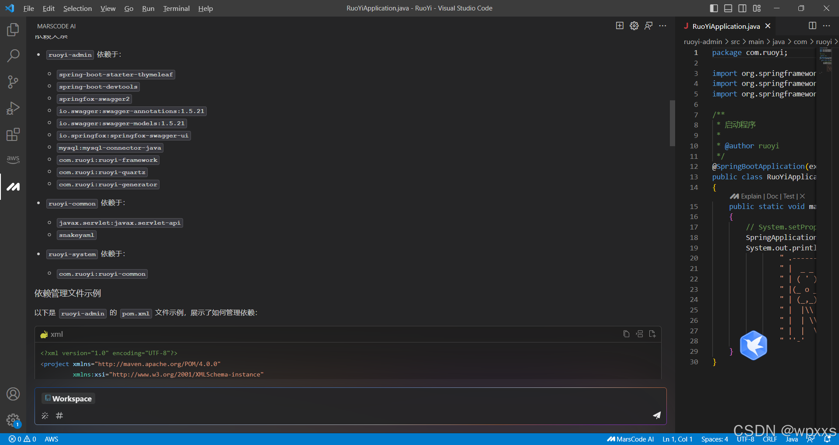Viewport: 839px width, 445px height.
Task: Expand the src breadcrumb dropdown
Action: (735, 41)
